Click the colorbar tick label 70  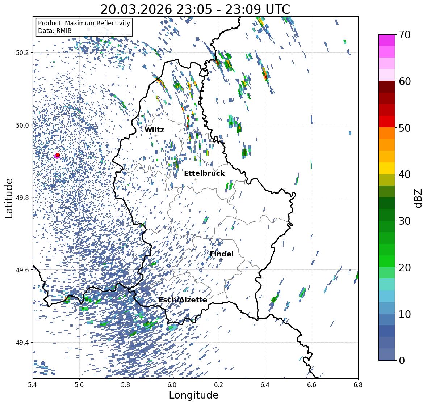coord(405,35)
